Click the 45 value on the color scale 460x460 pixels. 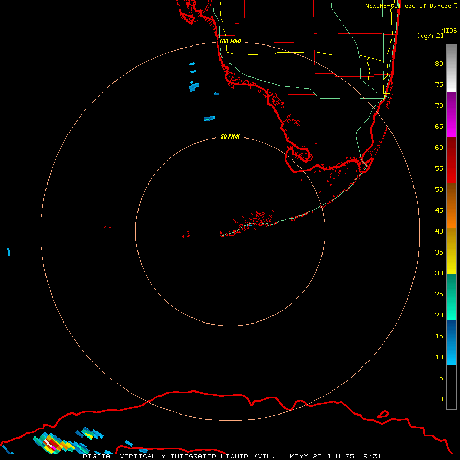click(x=439, y=211)
